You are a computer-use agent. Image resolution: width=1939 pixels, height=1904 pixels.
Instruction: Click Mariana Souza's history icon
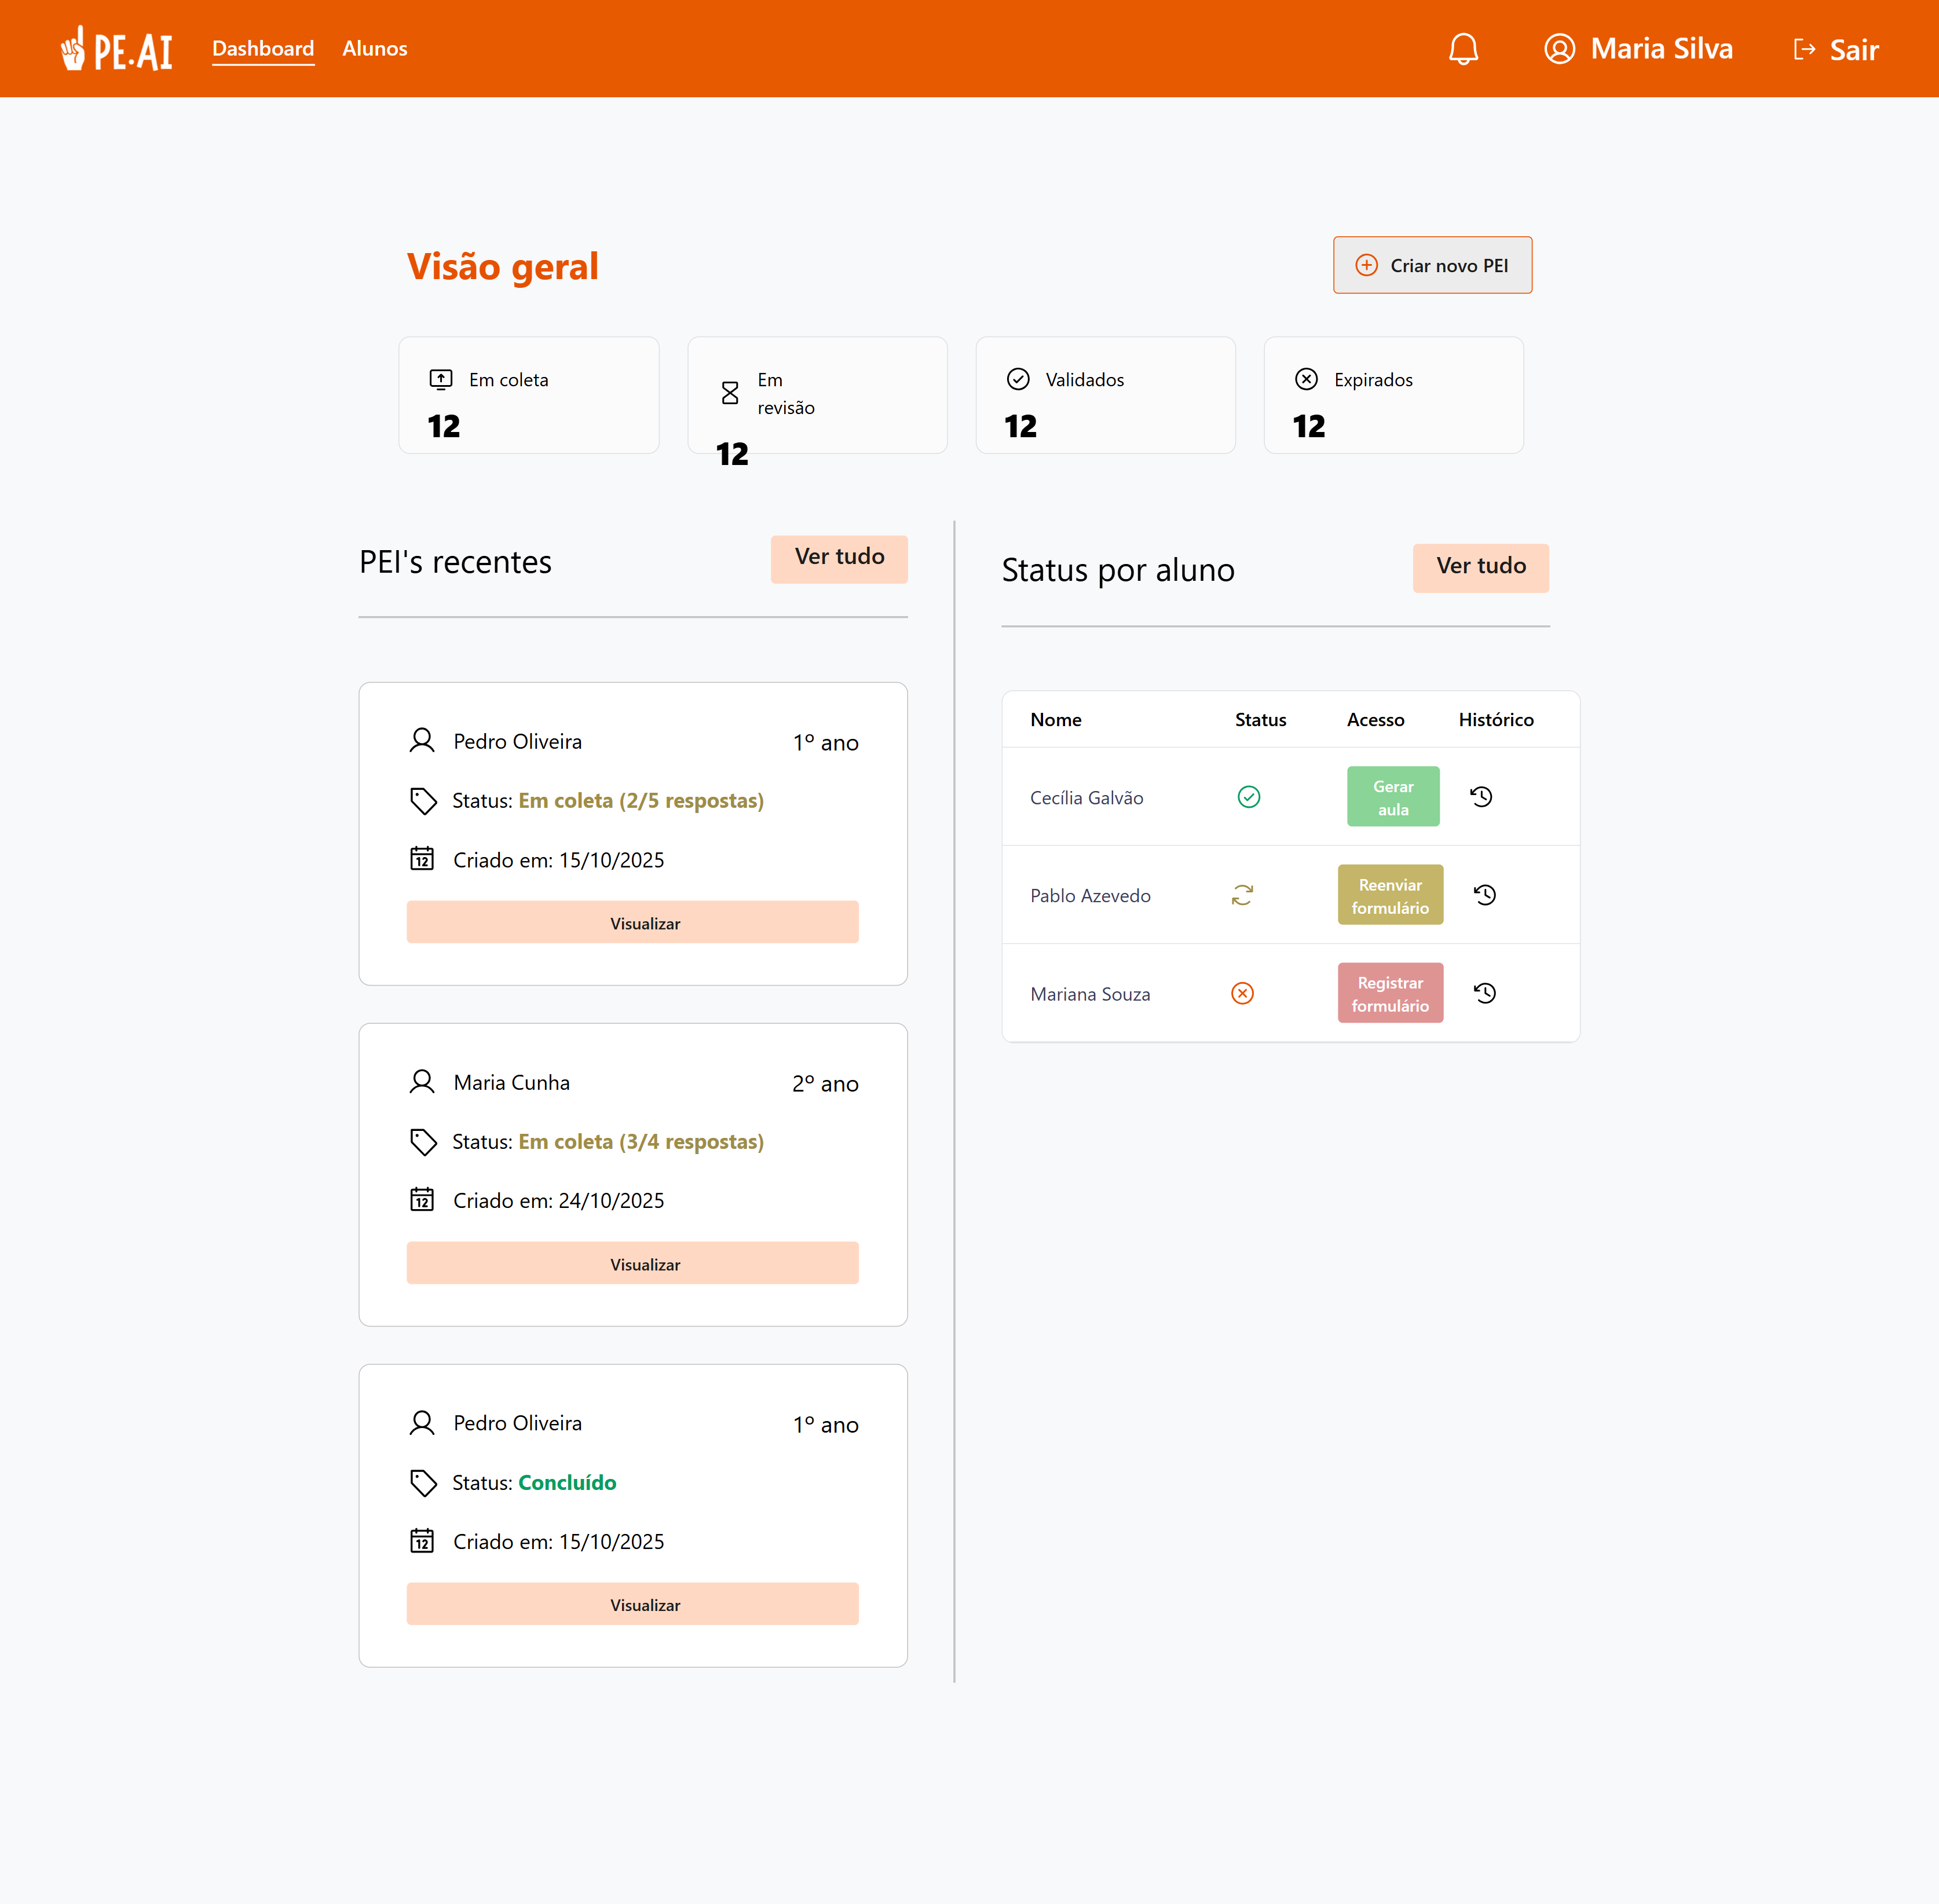[x=1485, y=992]
